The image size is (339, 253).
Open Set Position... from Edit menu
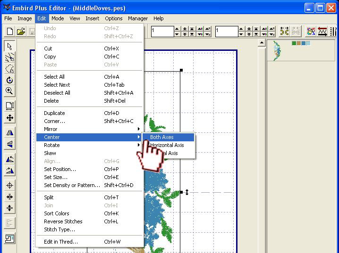tap(90, 169)
